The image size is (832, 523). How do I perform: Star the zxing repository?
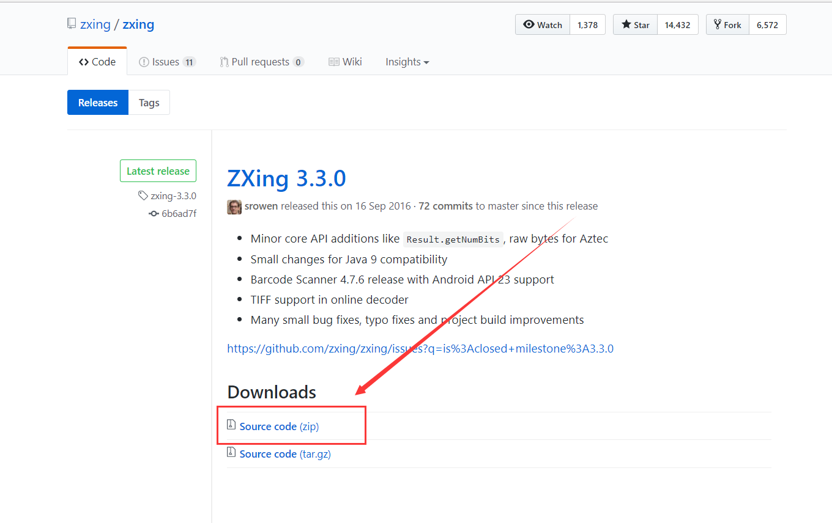click(636, 25)
